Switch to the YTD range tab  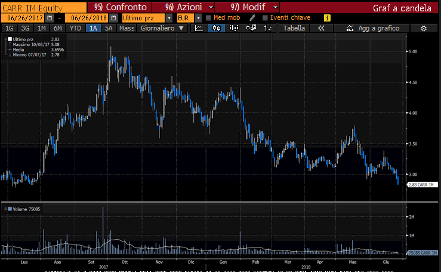click(75, 28)
